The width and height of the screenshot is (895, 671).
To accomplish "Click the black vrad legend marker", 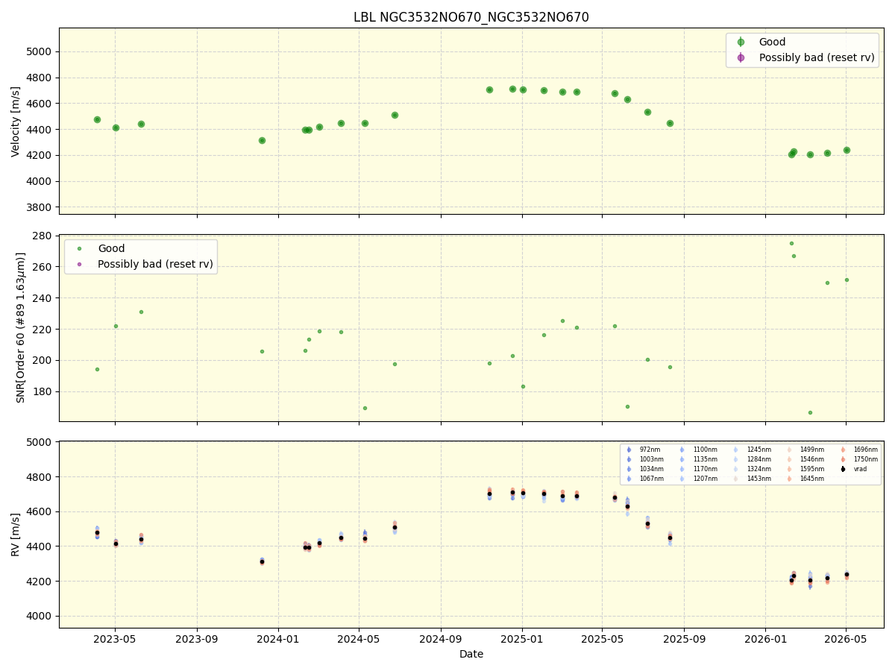I will tap(843, 469).
